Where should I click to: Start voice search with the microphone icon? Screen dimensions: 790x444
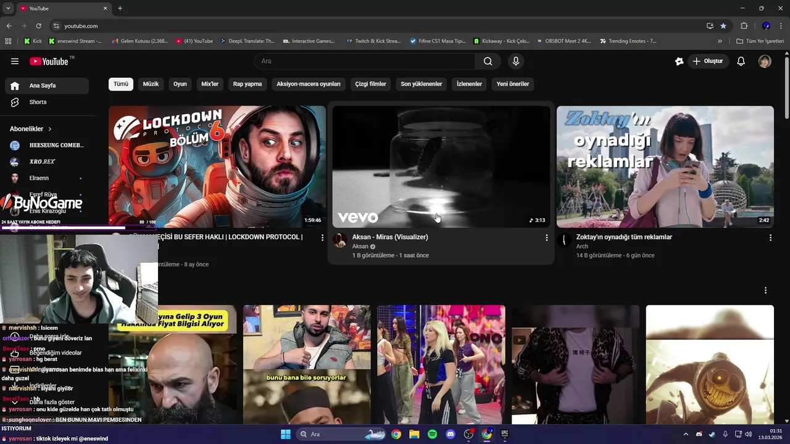[x=516, y=61]
